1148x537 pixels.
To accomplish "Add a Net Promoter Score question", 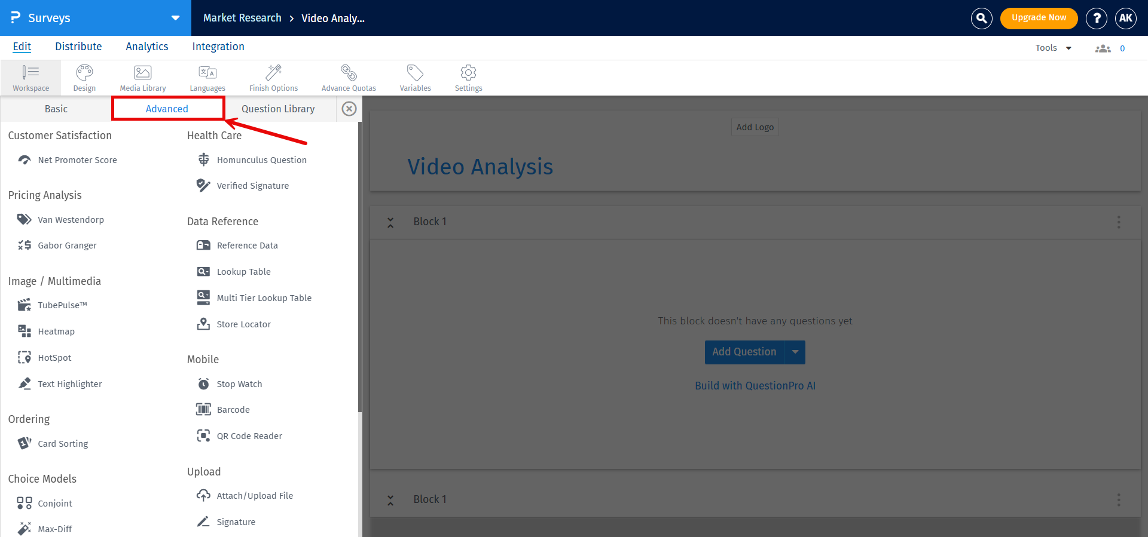I will tap(68, 160).
